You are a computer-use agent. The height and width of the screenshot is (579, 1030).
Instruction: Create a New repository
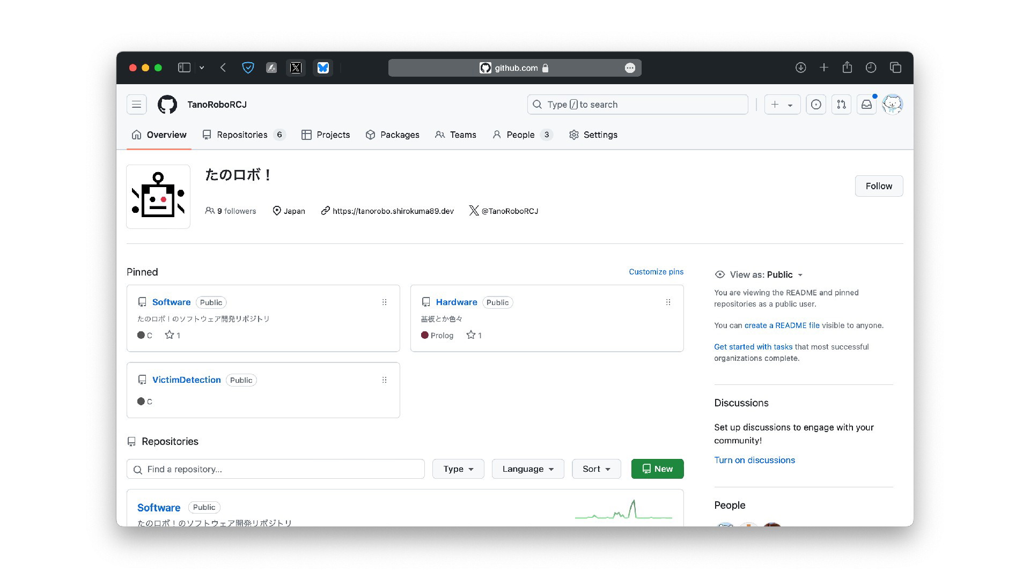click(657, 469)
